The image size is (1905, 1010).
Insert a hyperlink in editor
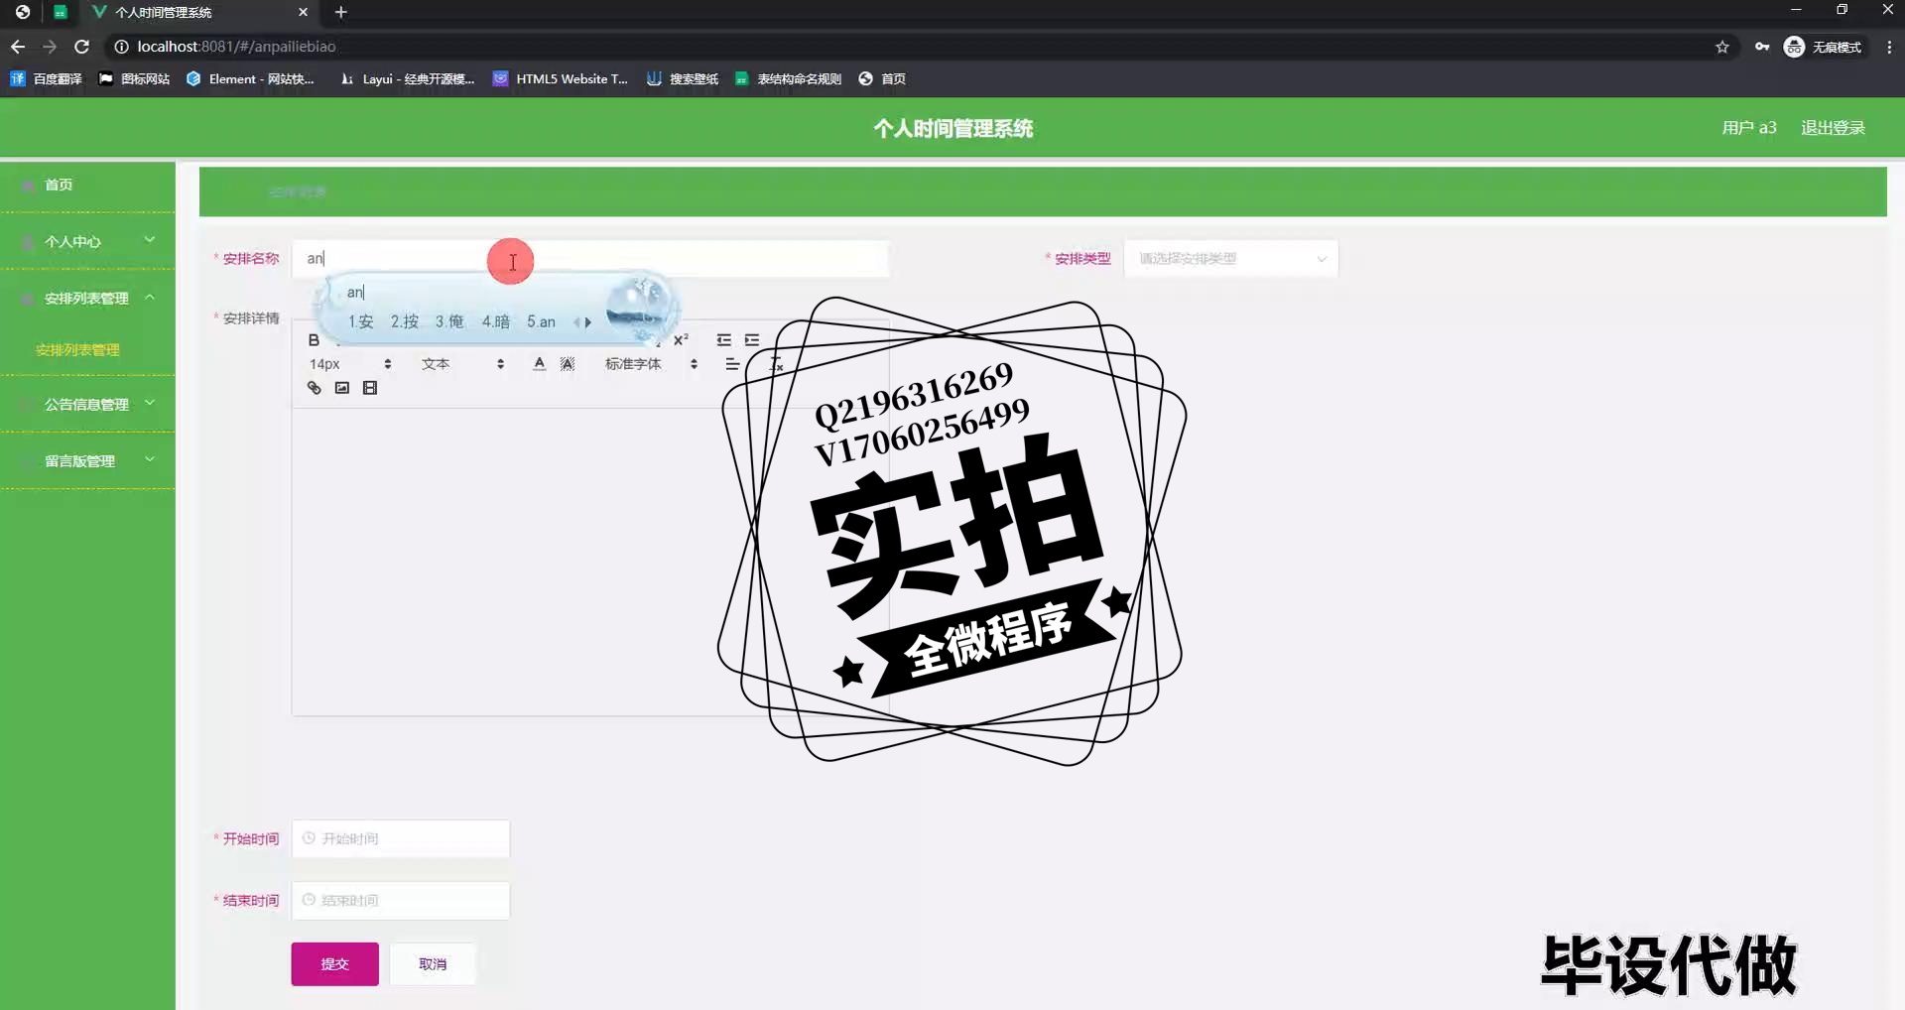[314, 388]
